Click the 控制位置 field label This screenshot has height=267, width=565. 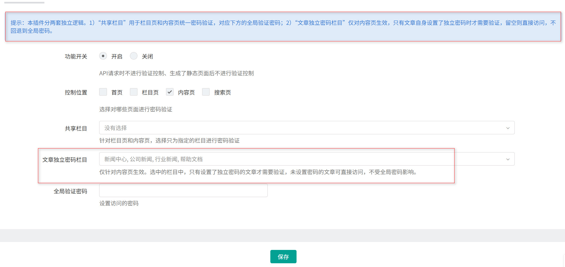(76, 92)
